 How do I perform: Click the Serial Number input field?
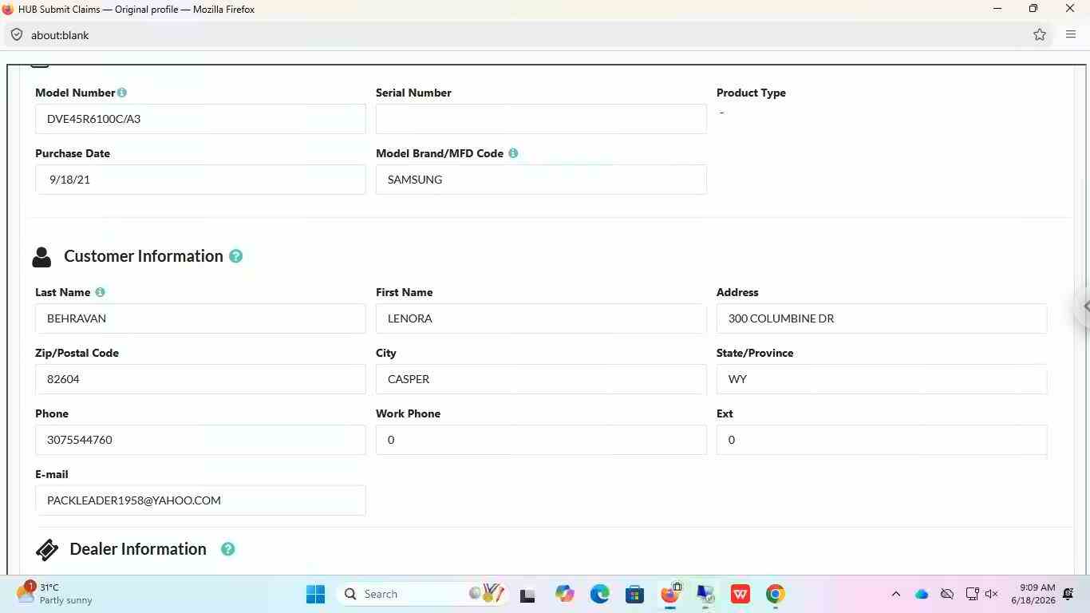click(x=541, y=119)
